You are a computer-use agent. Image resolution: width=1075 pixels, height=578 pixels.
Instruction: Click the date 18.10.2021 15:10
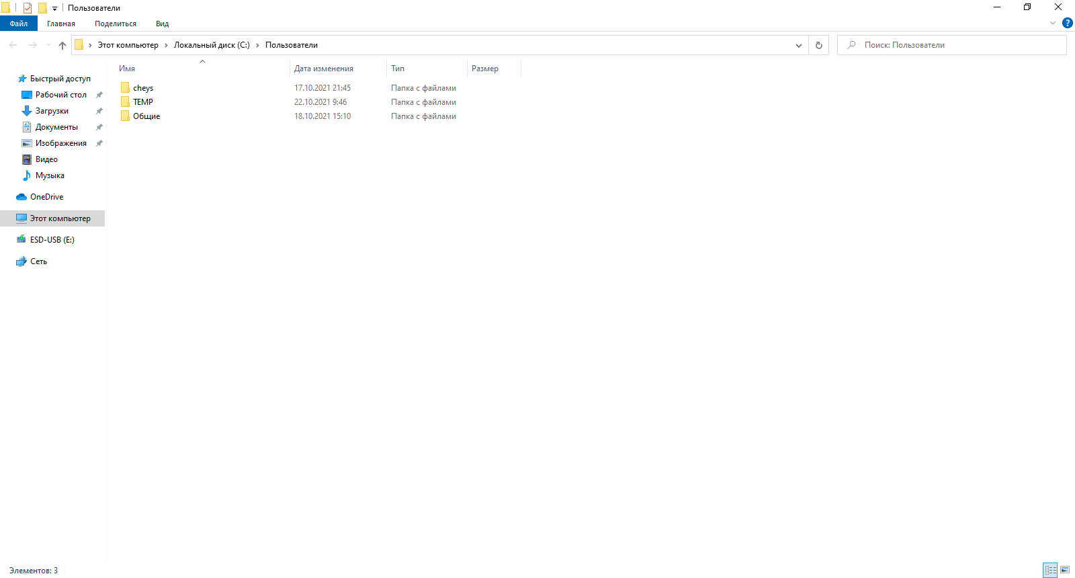click(x=322, y=116)
